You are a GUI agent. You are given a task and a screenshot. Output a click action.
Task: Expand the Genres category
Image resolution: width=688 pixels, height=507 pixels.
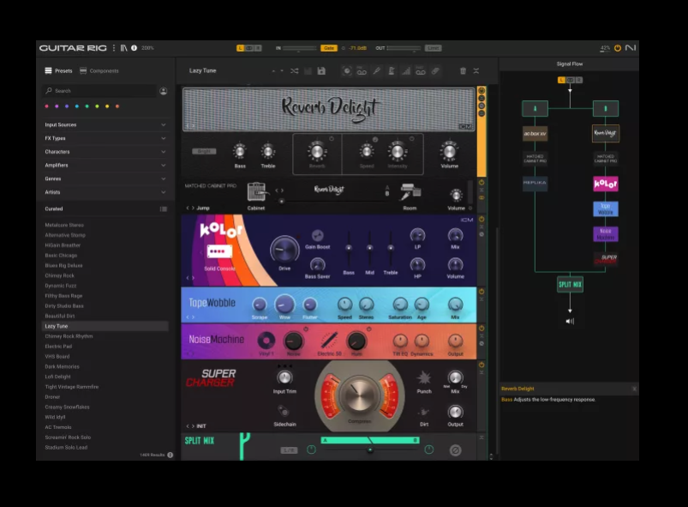tap(105, 178)
